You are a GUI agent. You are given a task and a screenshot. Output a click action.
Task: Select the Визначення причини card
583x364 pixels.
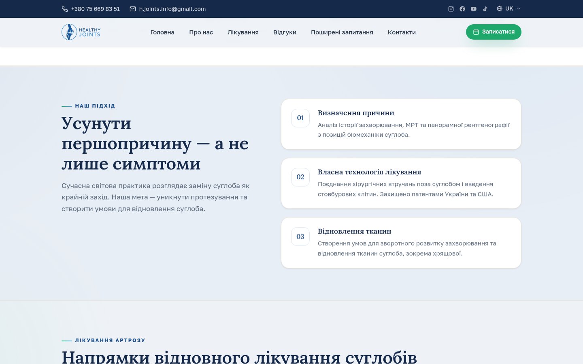tap(401, 124)
